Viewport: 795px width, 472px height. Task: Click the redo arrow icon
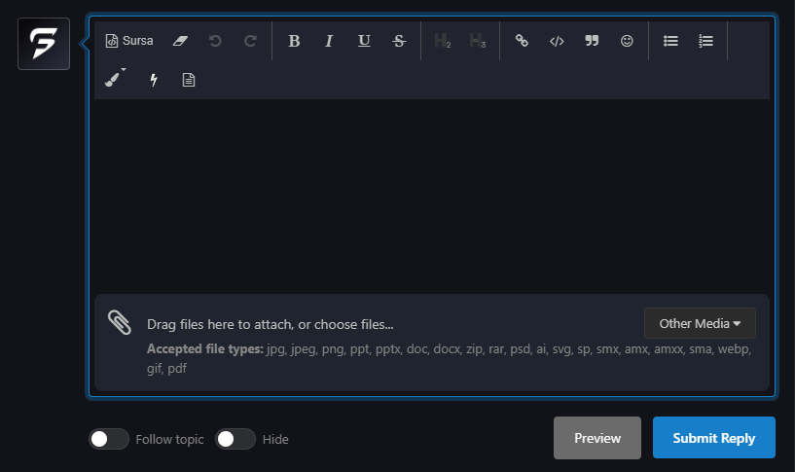pyautogui.click(x=250, y=41)
